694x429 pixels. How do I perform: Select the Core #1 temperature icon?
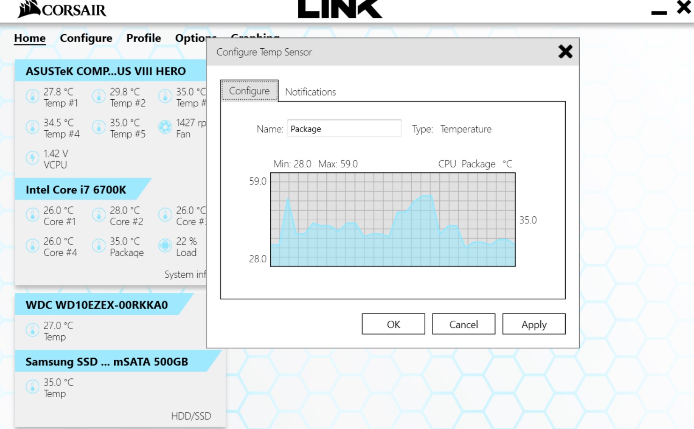coord(32,214)
